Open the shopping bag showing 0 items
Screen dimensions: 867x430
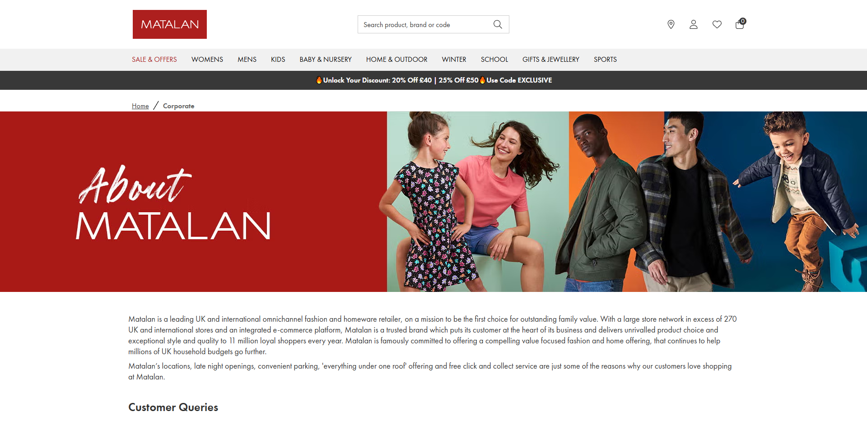(740, 24)
